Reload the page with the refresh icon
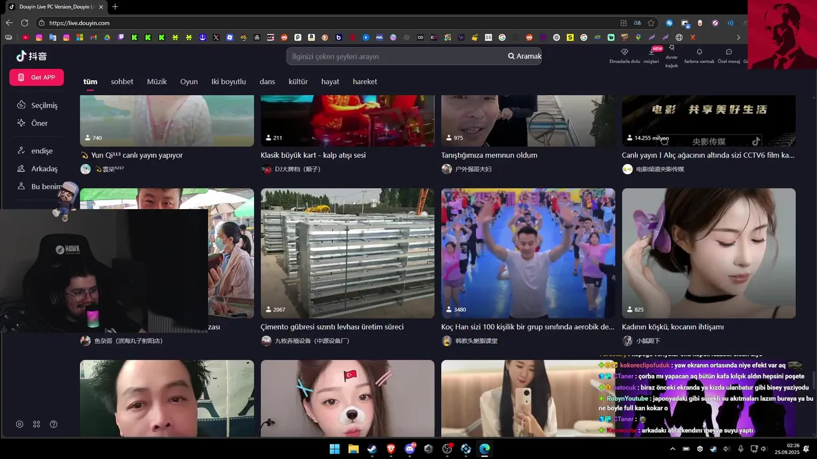Image resolution: width=817 pixels, height=459 pixels. coord(25,23)
